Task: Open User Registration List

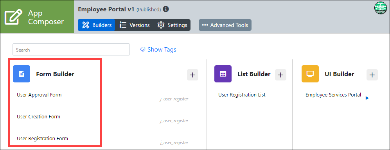Action: click(x=242, y=95)
